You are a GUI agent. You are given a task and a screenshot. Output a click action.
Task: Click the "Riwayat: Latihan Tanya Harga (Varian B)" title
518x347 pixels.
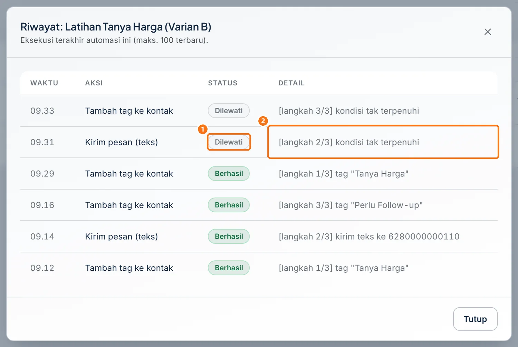(x=116, y=27)
